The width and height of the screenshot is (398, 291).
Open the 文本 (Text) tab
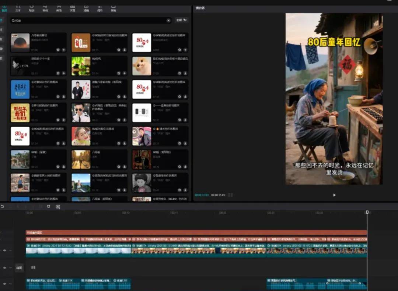tap(18, 8)
